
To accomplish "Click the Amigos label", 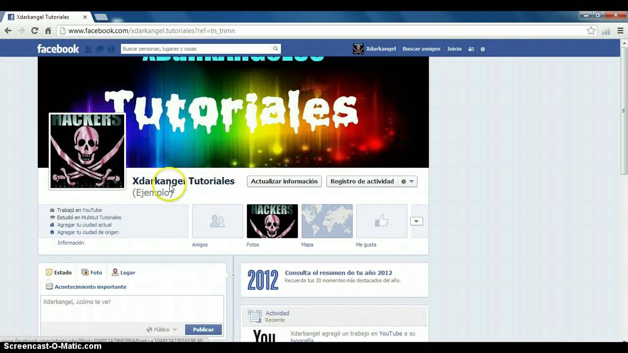I will pos(200,245).
